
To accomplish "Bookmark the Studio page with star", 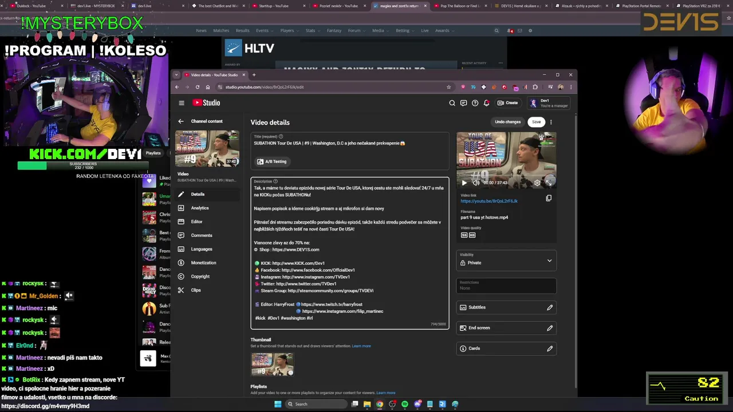I will tap(449, 87).
